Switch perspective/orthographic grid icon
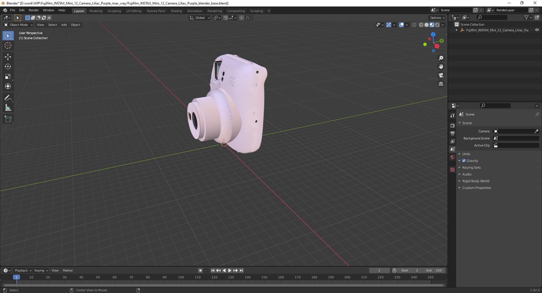This screenshot has height=293, width=542. [441, 84]
